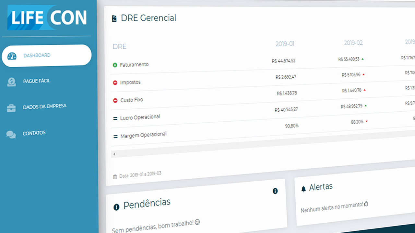Click the bell icon on the Alertas card
The image size is (415, 233).
click(303, 188)
